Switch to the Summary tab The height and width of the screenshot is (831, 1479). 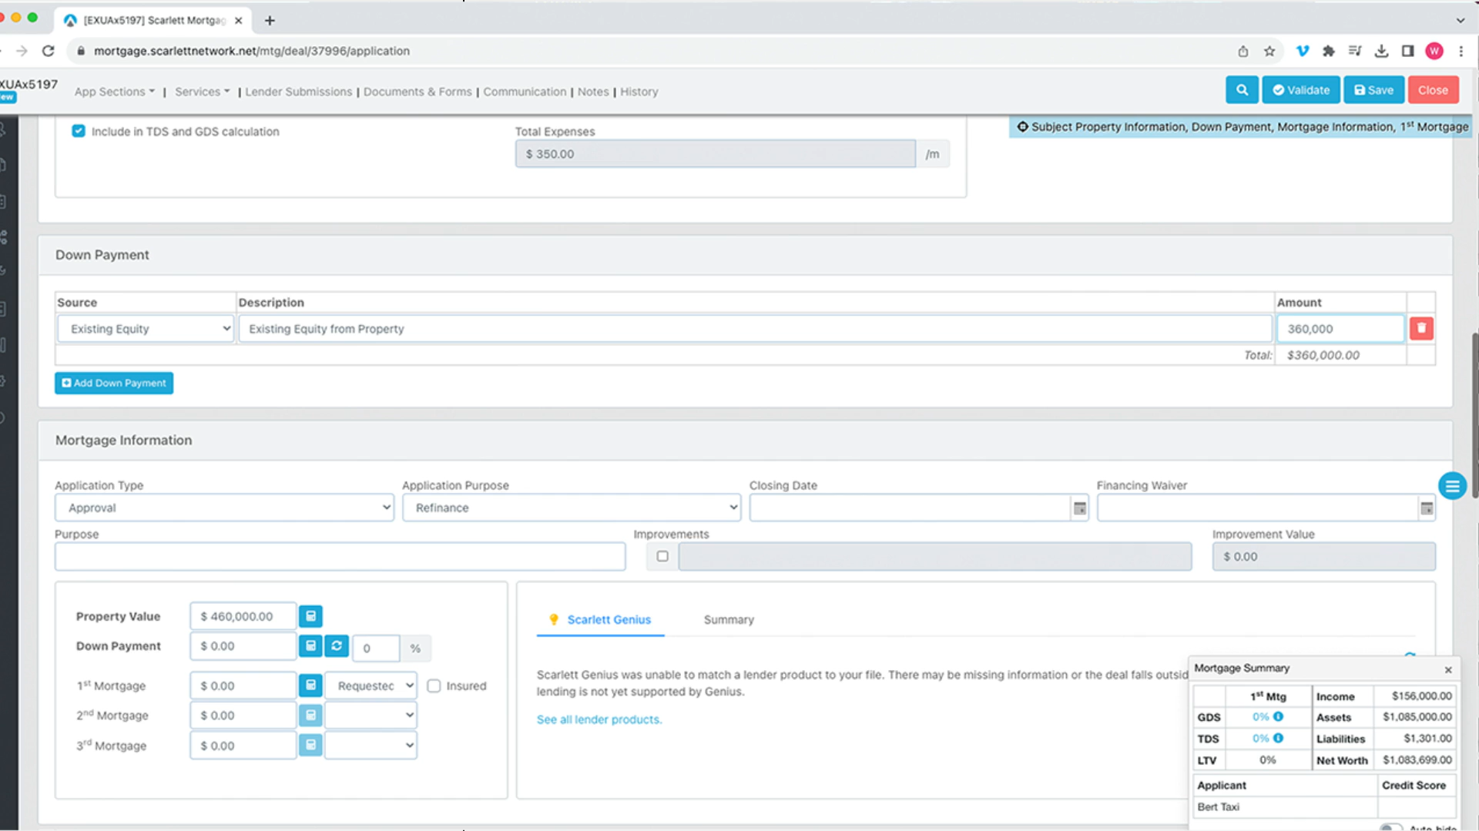click(x=728, y=620)
